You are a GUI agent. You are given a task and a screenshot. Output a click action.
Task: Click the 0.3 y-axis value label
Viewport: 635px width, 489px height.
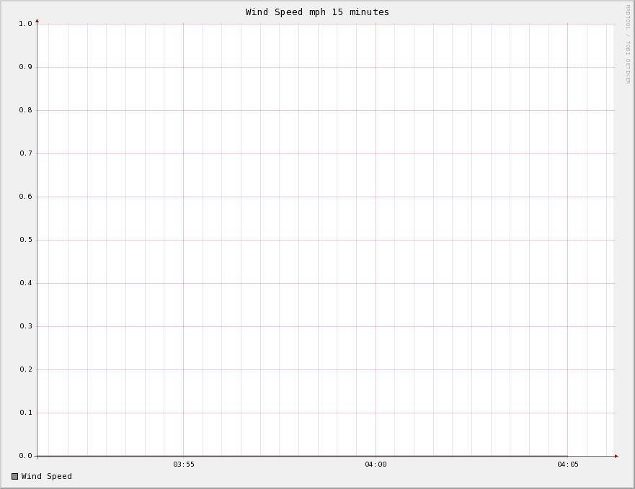[25, 326]
